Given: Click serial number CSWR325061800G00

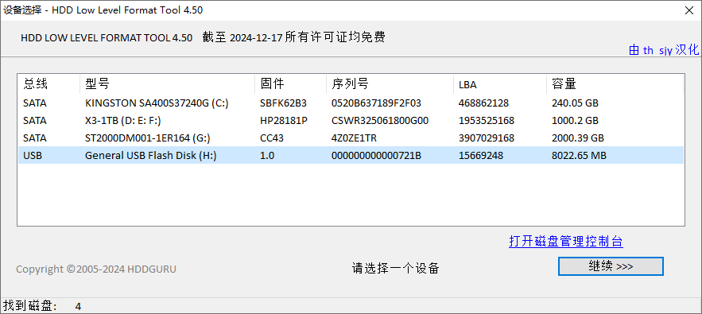Looking at the screenshot, I should [380, 121].
